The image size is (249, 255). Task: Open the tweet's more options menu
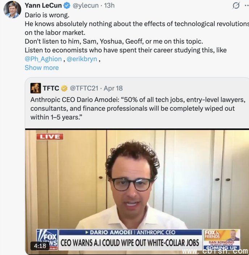click(247, 5)
